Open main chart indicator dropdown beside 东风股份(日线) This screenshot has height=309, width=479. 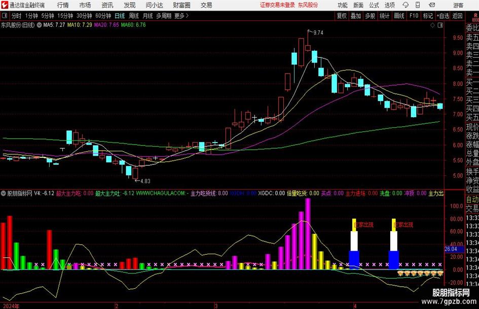[39, 25]
